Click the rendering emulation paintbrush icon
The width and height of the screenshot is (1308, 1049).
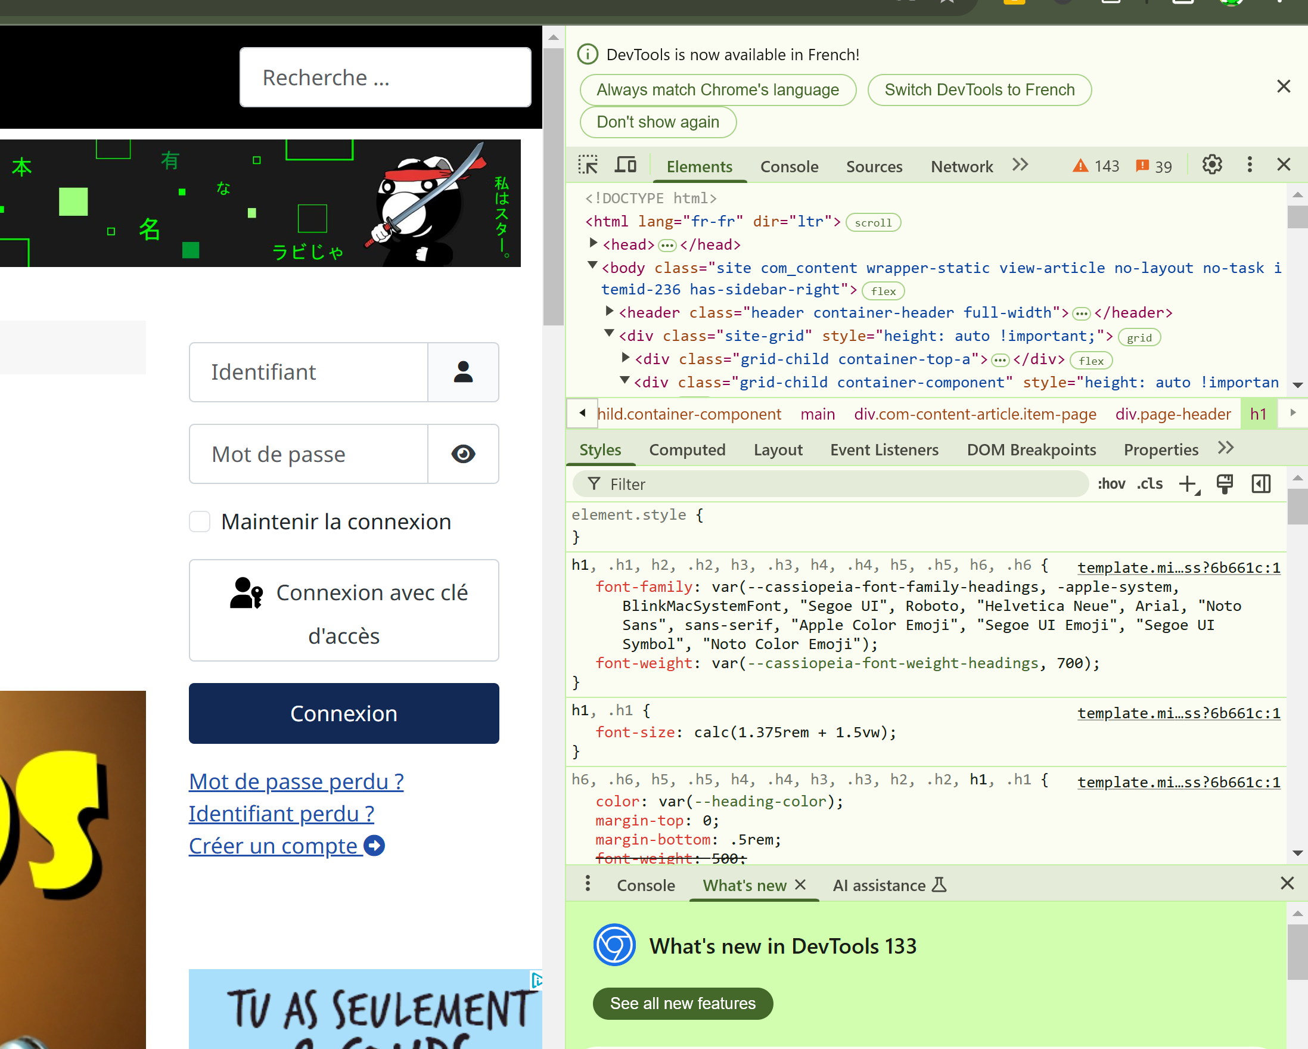pyautogui.click(x=1225, y=484)
